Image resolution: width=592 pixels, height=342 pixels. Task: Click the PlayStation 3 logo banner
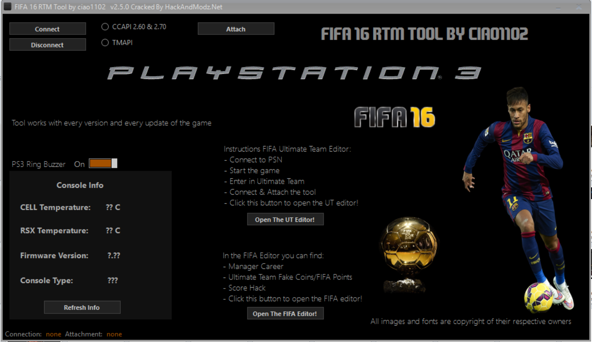(x=294, y=73)
